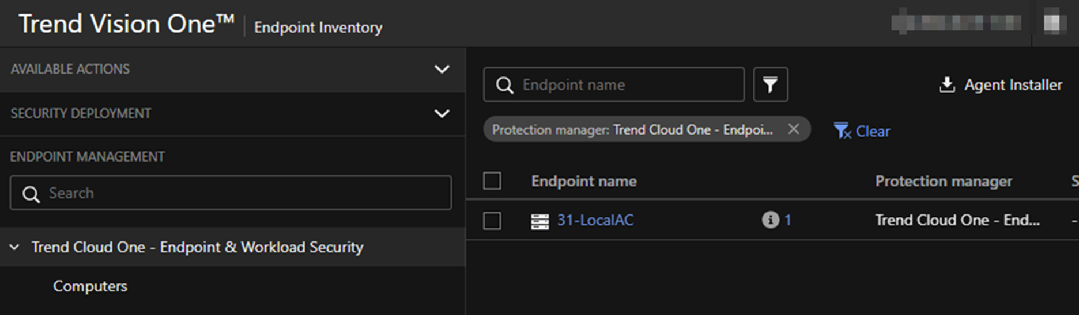Click the clear filter funnel icon
This screenshot has height=315, width=1079.
pyautogui.click(x=842, y=131)
